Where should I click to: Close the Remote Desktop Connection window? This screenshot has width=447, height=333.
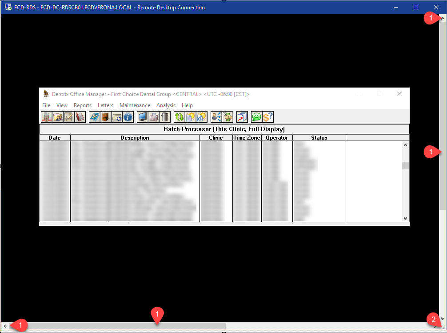436,7
